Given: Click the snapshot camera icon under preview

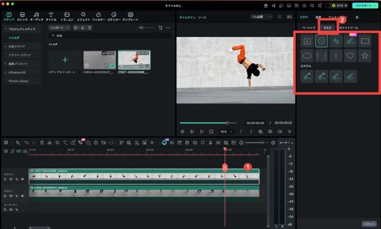Looking at the screenshot, I should [x=270, y=131].
